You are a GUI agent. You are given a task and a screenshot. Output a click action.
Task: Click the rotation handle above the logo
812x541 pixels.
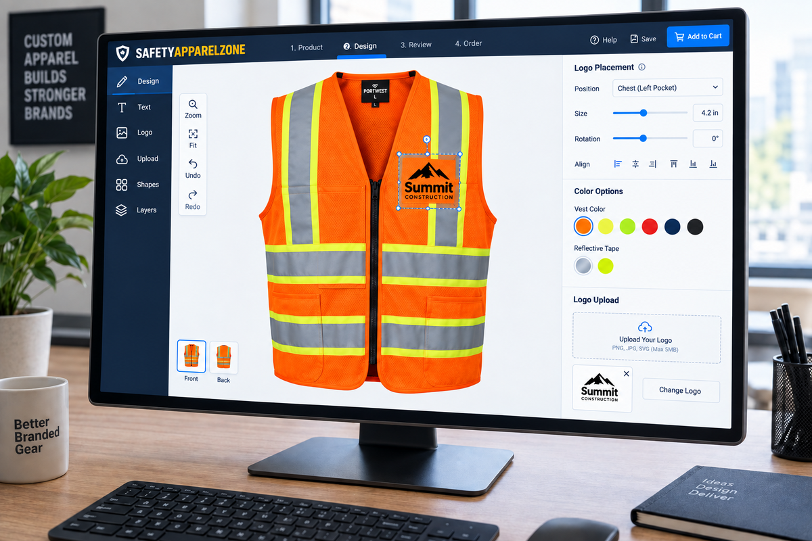(x=426, y=139)
